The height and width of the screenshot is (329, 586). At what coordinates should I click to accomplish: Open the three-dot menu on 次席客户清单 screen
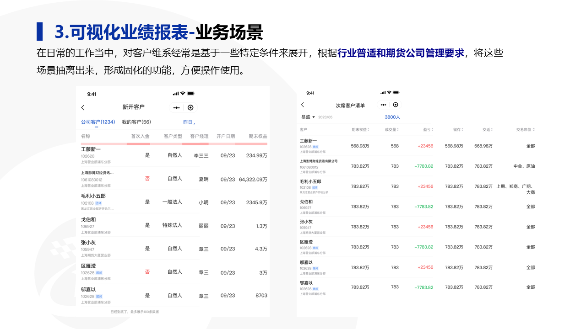click(384, 105)
